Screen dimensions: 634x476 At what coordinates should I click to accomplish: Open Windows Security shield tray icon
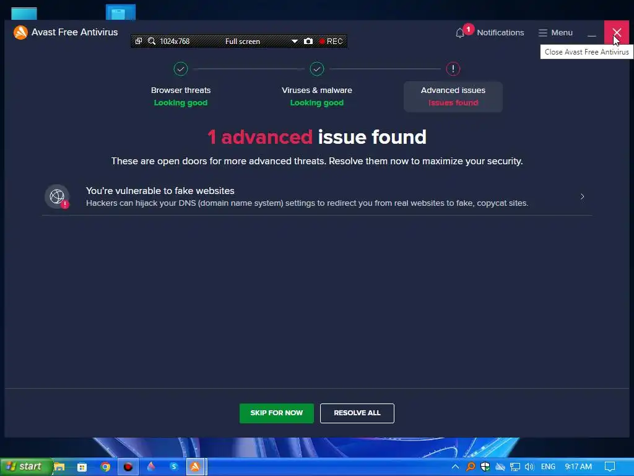485,467
